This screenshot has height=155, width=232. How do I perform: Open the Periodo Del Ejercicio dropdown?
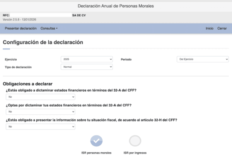tap(203, 59)
